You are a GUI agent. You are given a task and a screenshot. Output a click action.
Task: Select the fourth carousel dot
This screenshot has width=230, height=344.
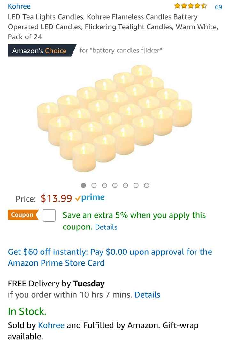click(x=115, y=185)
